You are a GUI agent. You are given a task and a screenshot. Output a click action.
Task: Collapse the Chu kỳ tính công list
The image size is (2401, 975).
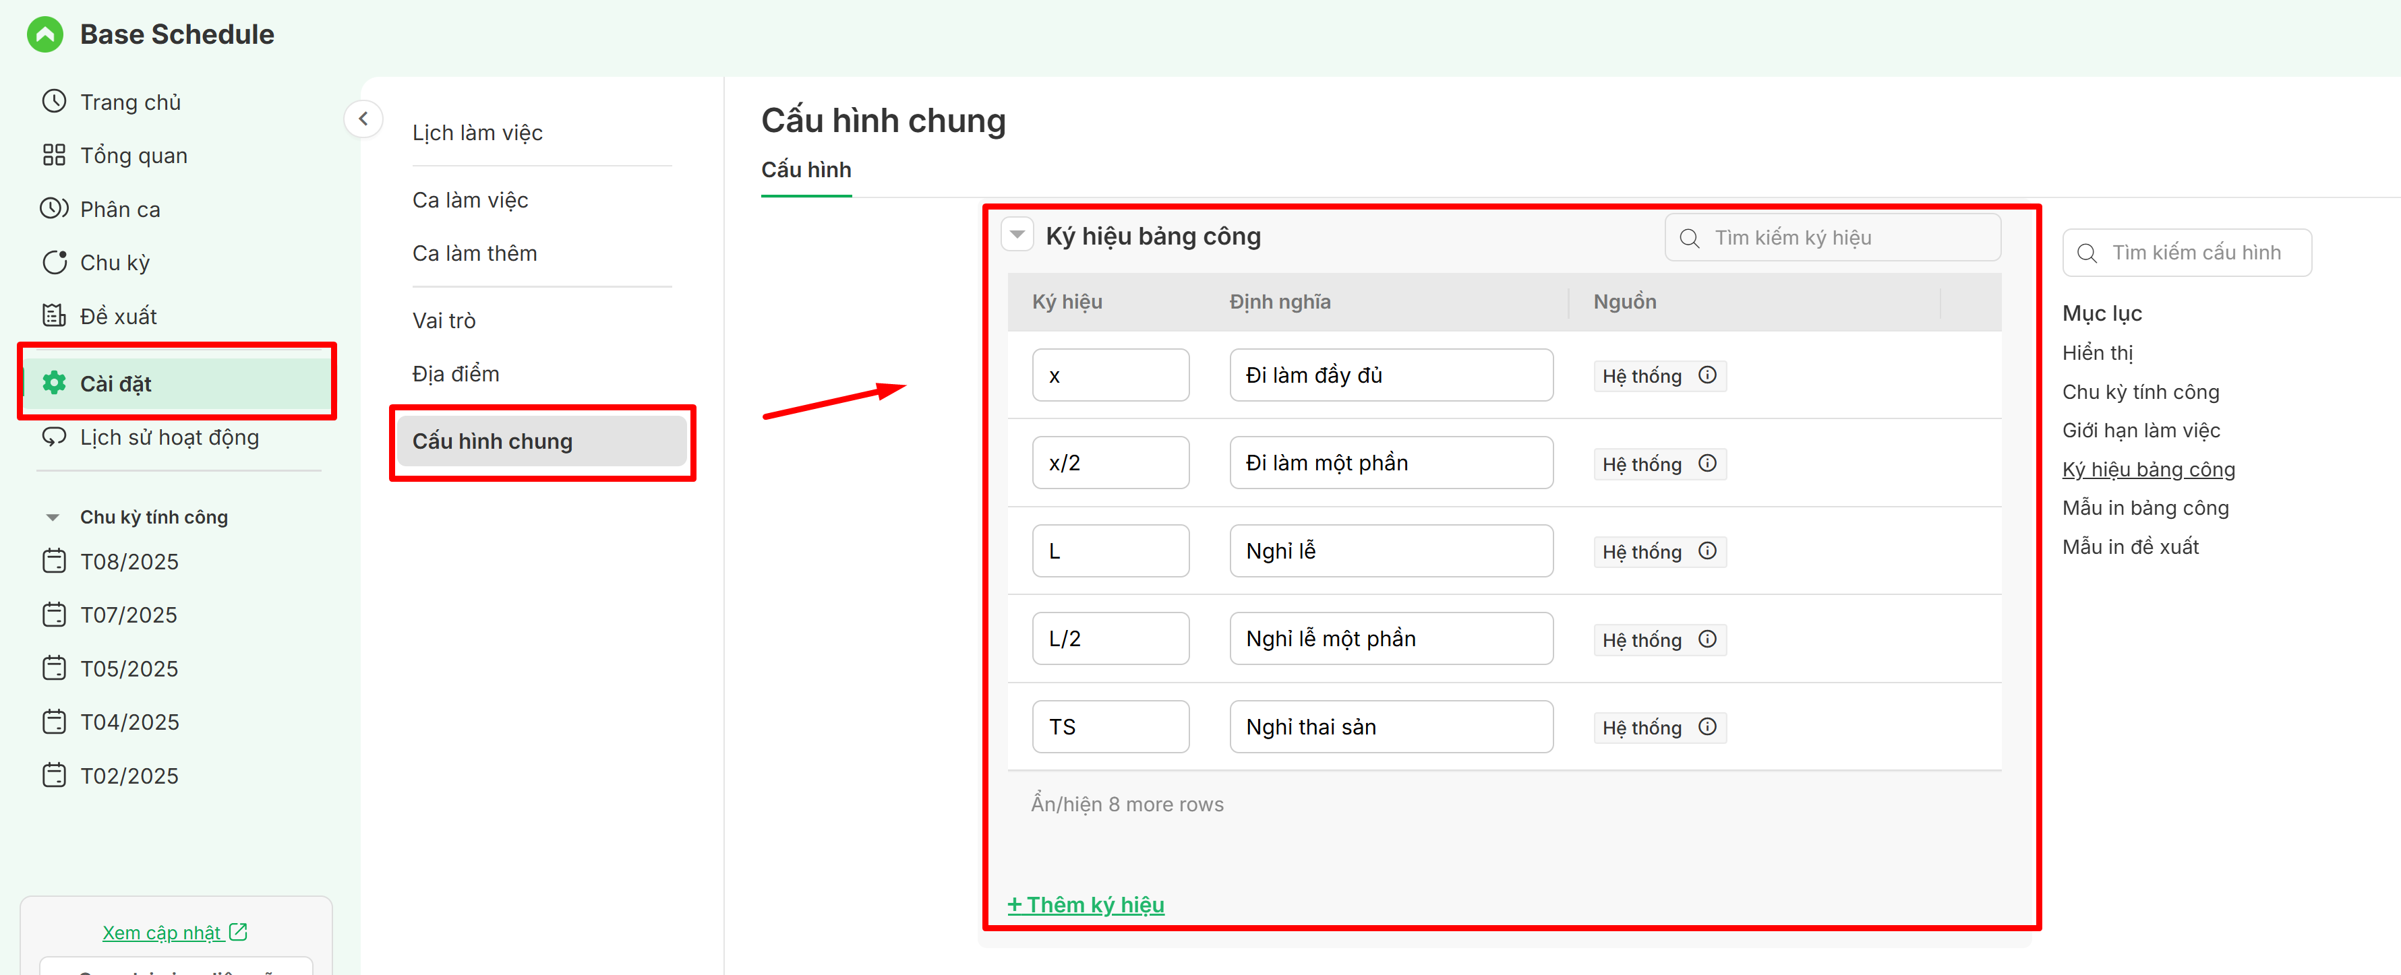tap(52, 517)
